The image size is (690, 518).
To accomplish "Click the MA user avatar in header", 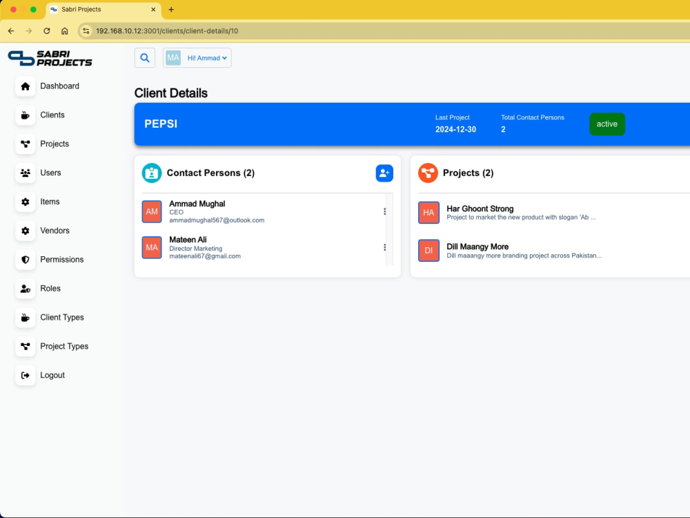I will 173,58.
